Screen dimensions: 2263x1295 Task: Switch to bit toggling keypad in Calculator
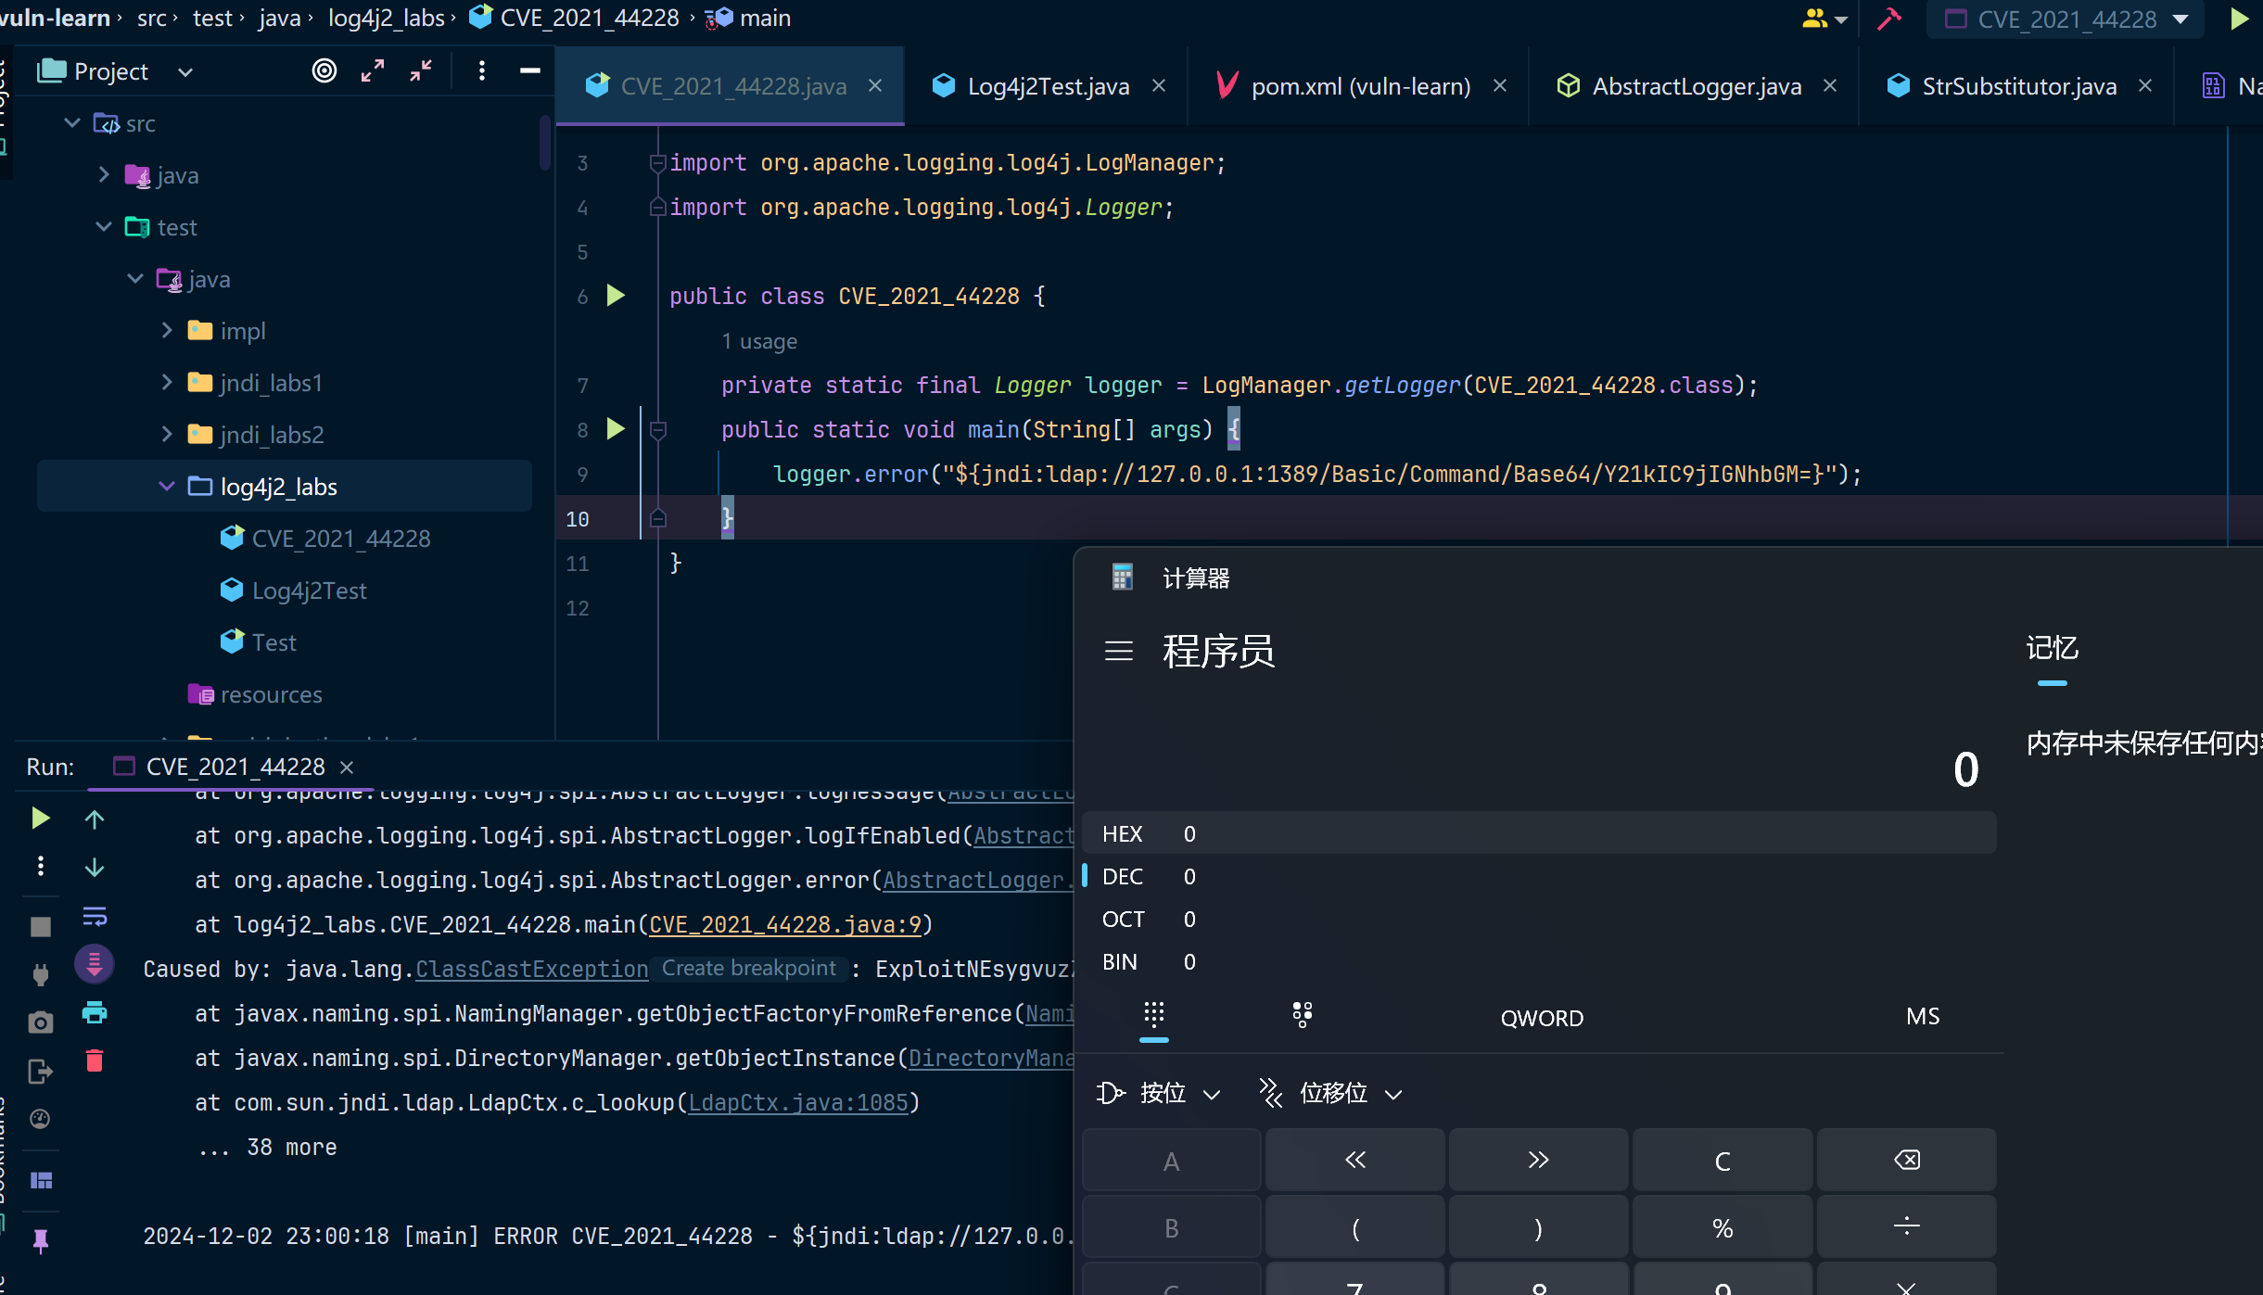1303,1015
